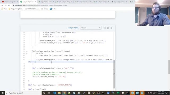
Task: Open Visual Studio Code from taskbar
Action: 54,93
